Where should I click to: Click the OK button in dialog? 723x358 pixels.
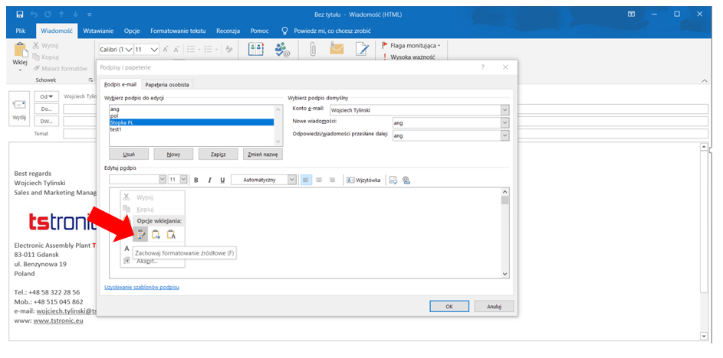click(449, 306)
